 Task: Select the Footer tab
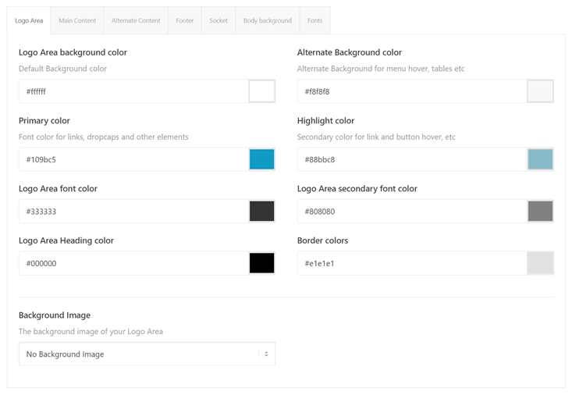[185, 21]
